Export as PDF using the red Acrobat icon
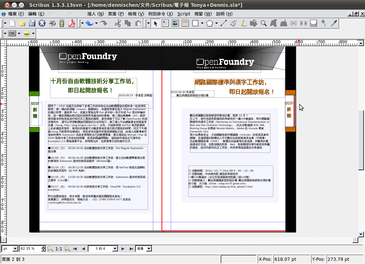Screen dimensions: 365x264 point(72,23)
